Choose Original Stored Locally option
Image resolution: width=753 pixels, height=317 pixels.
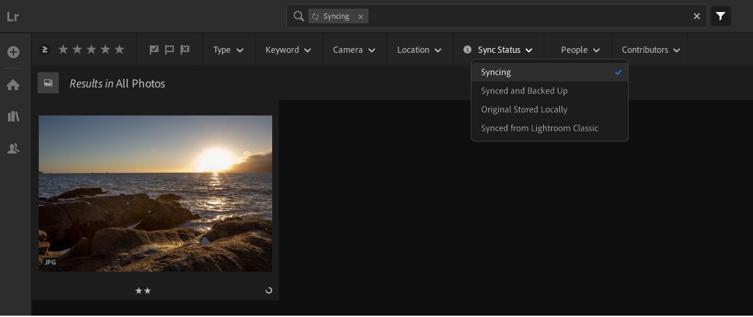[524, 109]
